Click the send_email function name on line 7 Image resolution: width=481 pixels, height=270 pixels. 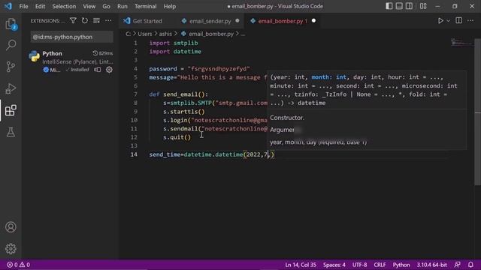(x=180, y=94)
